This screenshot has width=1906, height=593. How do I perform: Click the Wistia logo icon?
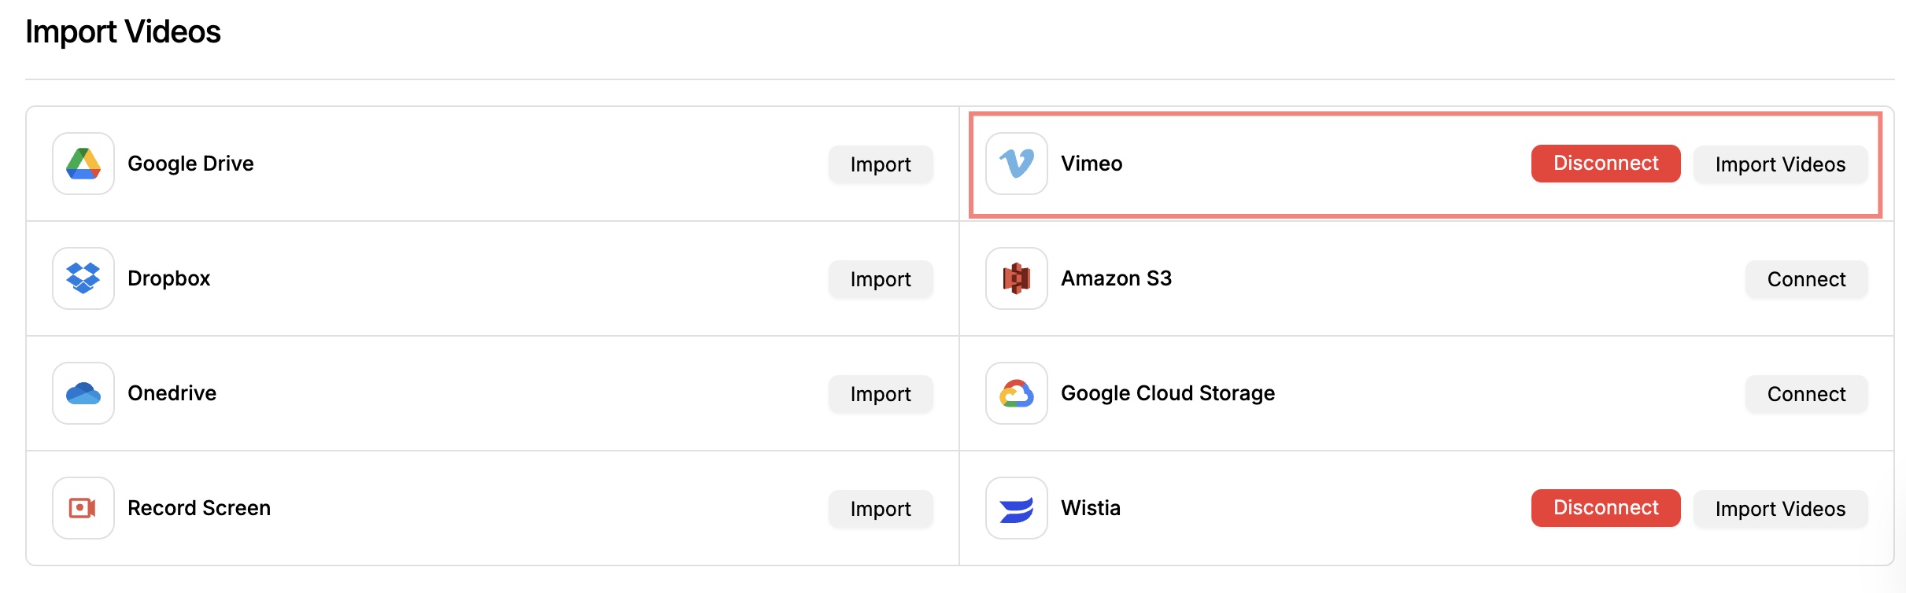point(1017,508)
